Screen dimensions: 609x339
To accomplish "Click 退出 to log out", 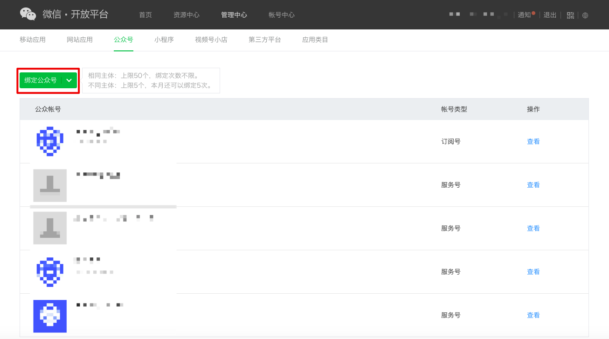I will click(x=550, y=15).
